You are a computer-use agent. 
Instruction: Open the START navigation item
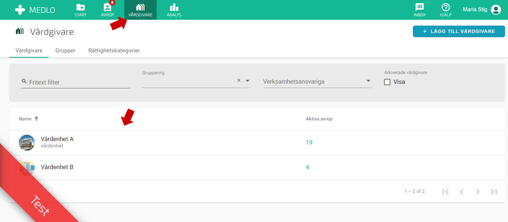(81, 10)
